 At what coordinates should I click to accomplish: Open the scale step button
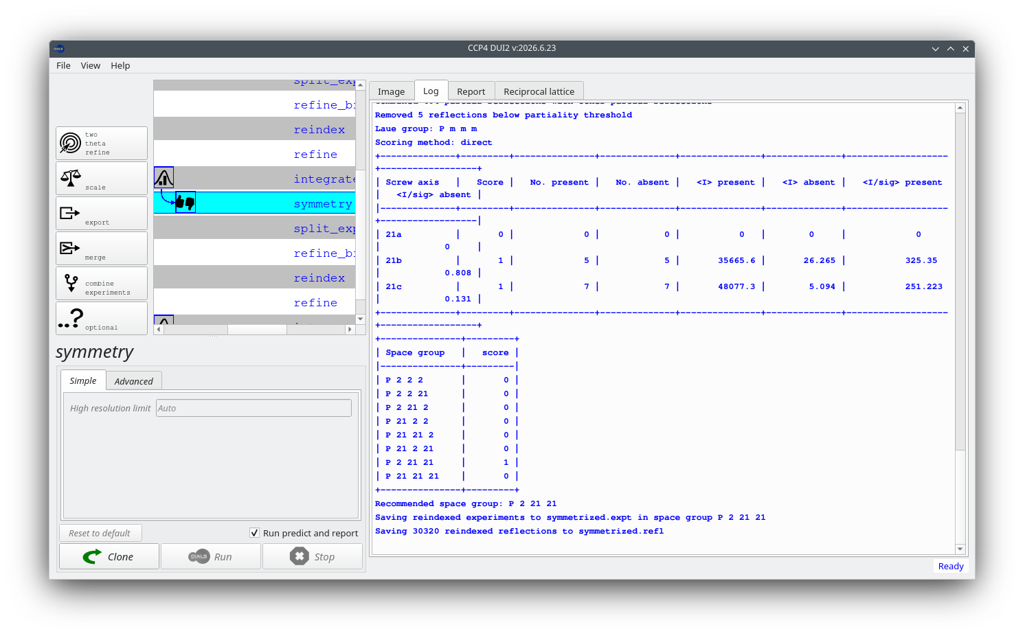(102, 179)
